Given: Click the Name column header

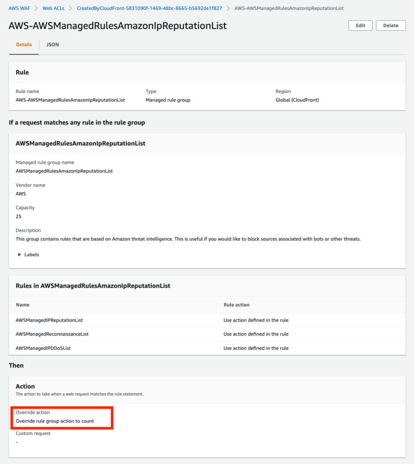Looking at the screenshot, I should pos(22,304).
